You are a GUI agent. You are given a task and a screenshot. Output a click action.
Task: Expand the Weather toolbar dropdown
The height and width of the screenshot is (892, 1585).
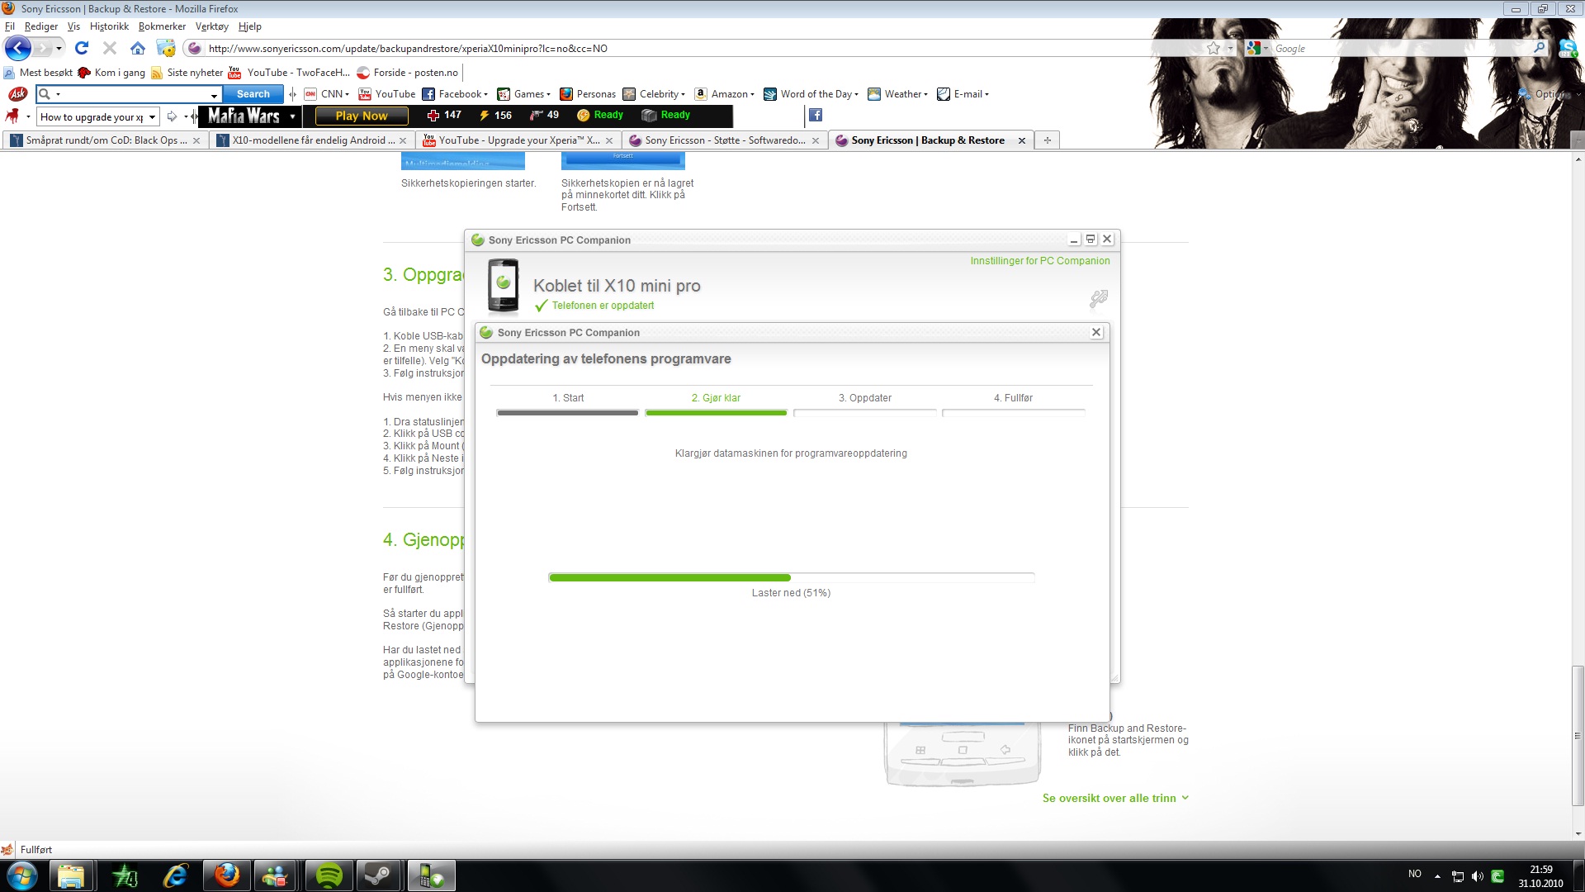pos(925,94)
